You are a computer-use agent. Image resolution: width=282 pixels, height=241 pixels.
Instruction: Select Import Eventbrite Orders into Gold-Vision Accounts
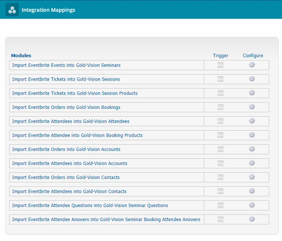click(x=66, y=149)
